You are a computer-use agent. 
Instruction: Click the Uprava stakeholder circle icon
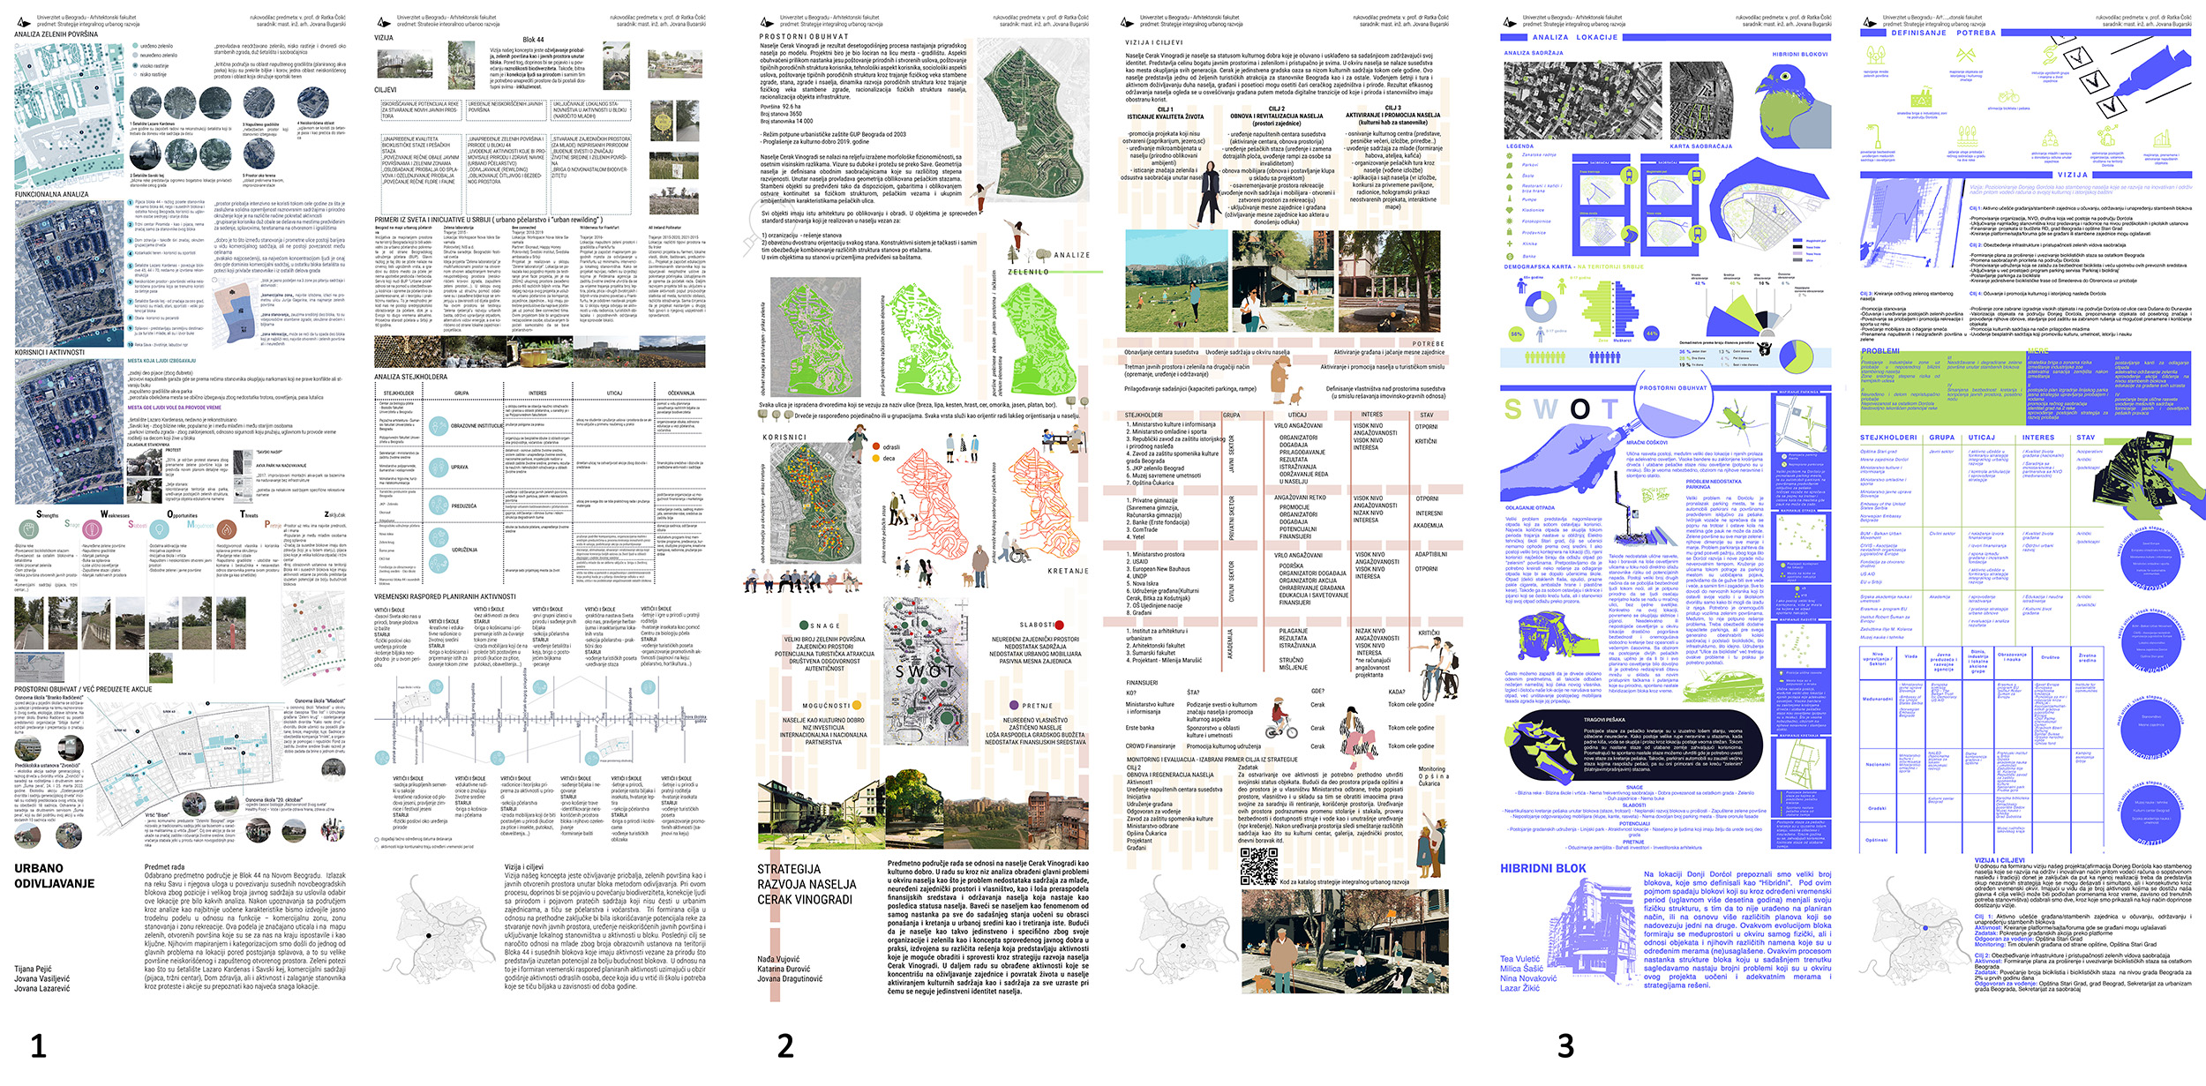coord(439,468)
